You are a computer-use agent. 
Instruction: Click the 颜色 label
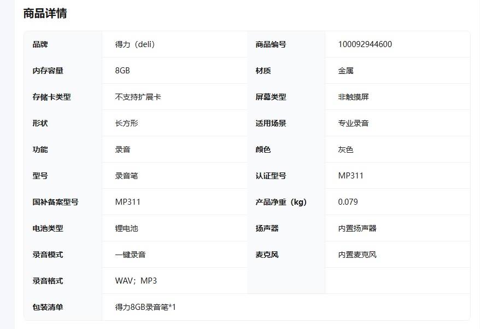click(x=264, y=149)
